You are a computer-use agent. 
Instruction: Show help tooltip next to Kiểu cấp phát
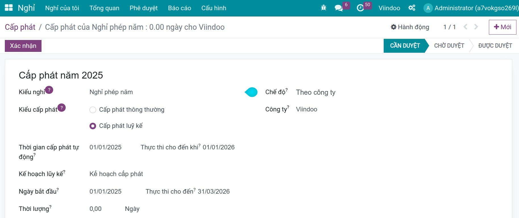click(x=62, y=108)
